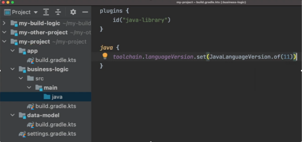Click toolchain in the editor code
This screenshot has height=142, width=302.
pyautogui.click(x=127, y=57)
